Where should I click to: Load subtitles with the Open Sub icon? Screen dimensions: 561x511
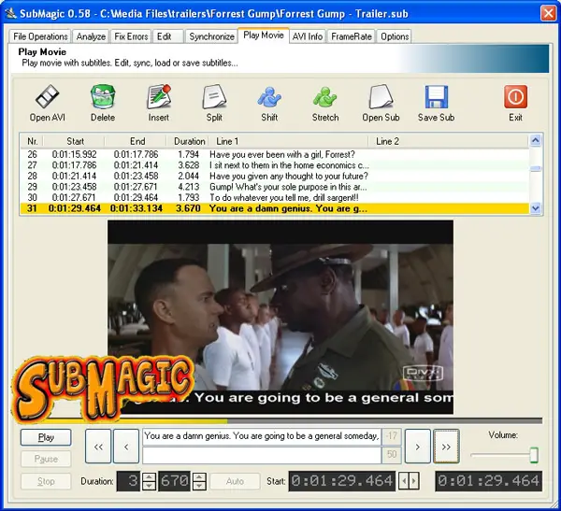[x=381, y=96]
